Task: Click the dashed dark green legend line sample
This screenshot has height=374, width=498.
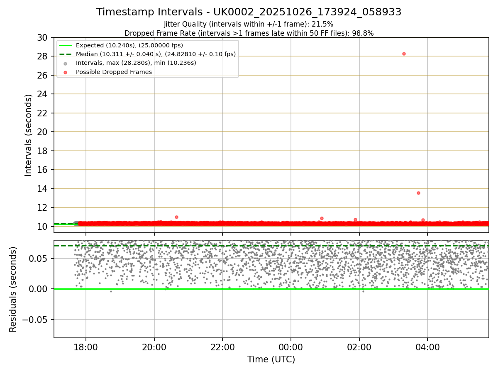Action: point(66,54)
